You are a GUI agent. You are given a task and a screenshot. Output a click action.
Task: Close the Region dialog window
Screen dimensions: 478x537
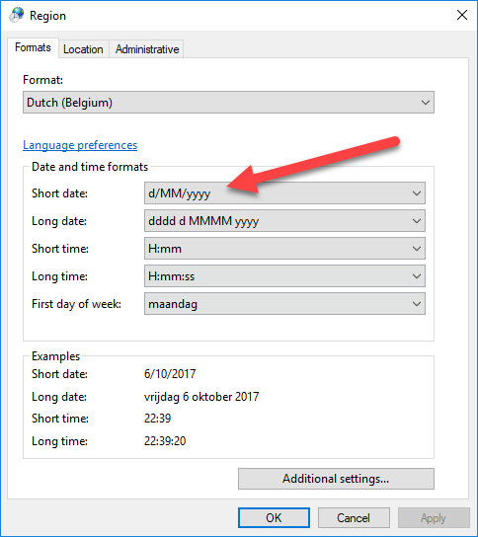462,15
